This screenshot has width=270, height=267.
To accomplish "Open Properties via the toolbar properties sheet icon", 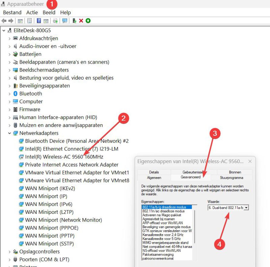I will [29, 21].
